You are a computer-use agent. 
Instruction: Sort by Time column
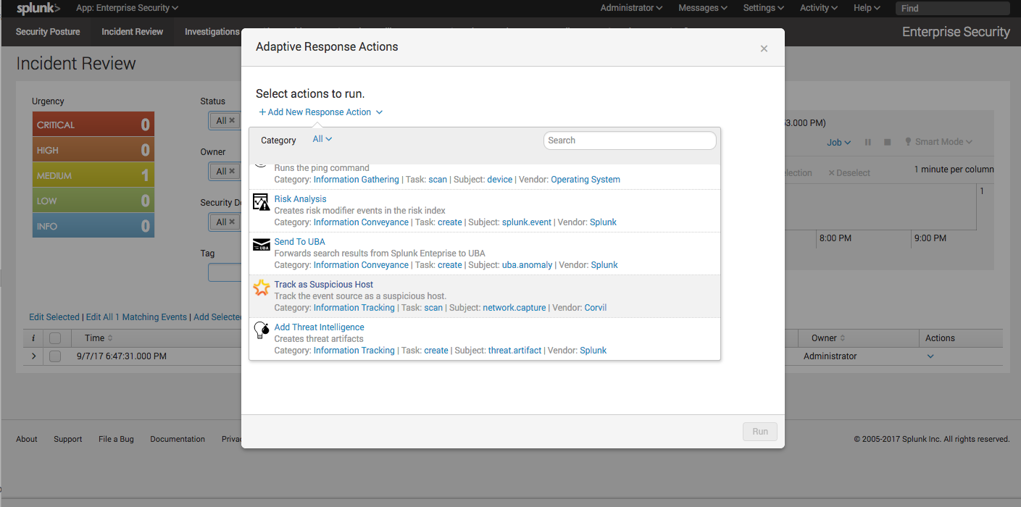click(99, 338)
